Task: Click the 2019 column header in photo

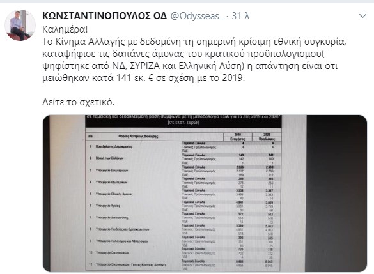Action: (238, 137)
